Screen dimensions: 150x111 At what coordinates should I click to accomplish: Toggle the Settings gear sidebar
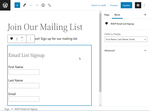(138, 5)
